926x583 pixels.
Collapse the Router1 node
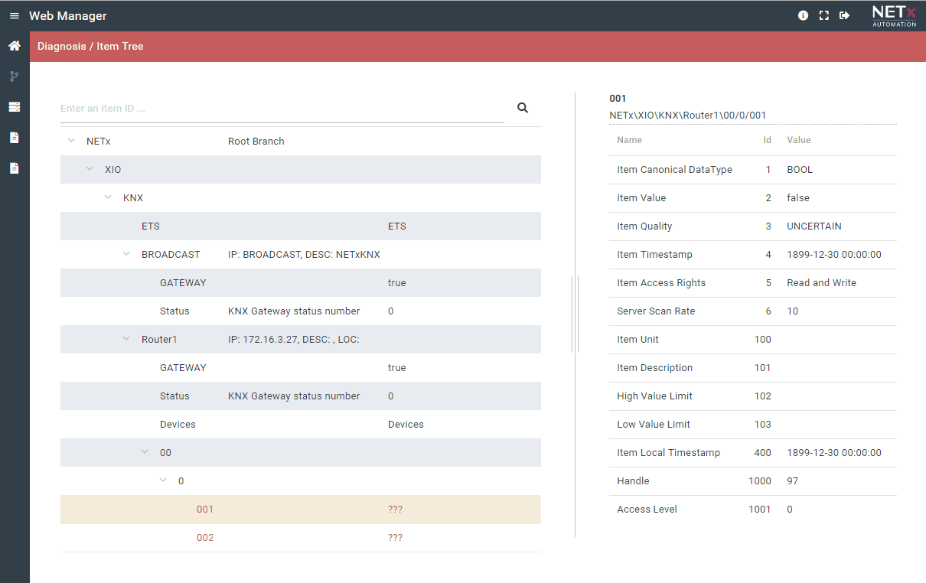[x=126, y=339]
